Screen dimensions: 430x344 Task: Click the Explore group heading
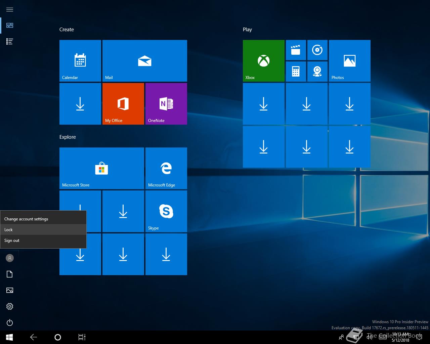point(68,137)
